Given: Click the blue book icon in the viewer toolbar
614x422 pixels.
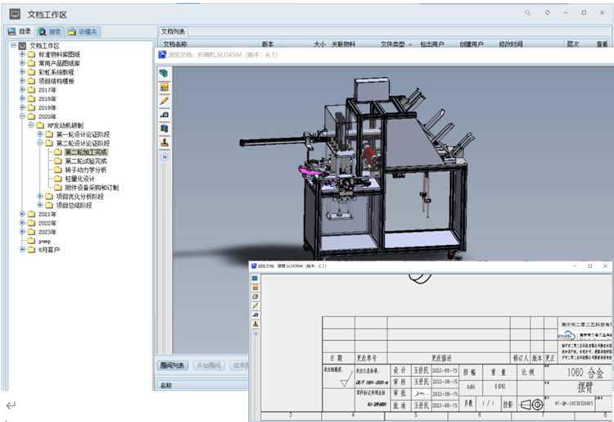Looking at the screenshot, I should point(164,128).
